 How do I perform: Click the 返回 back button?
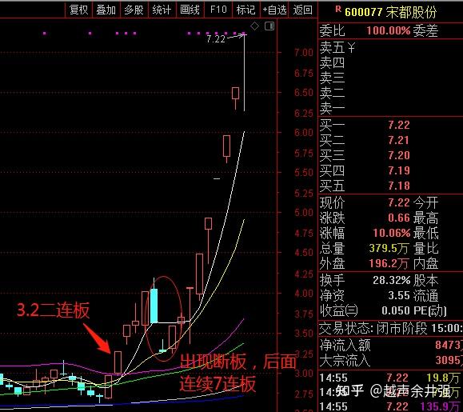(302, 10)
